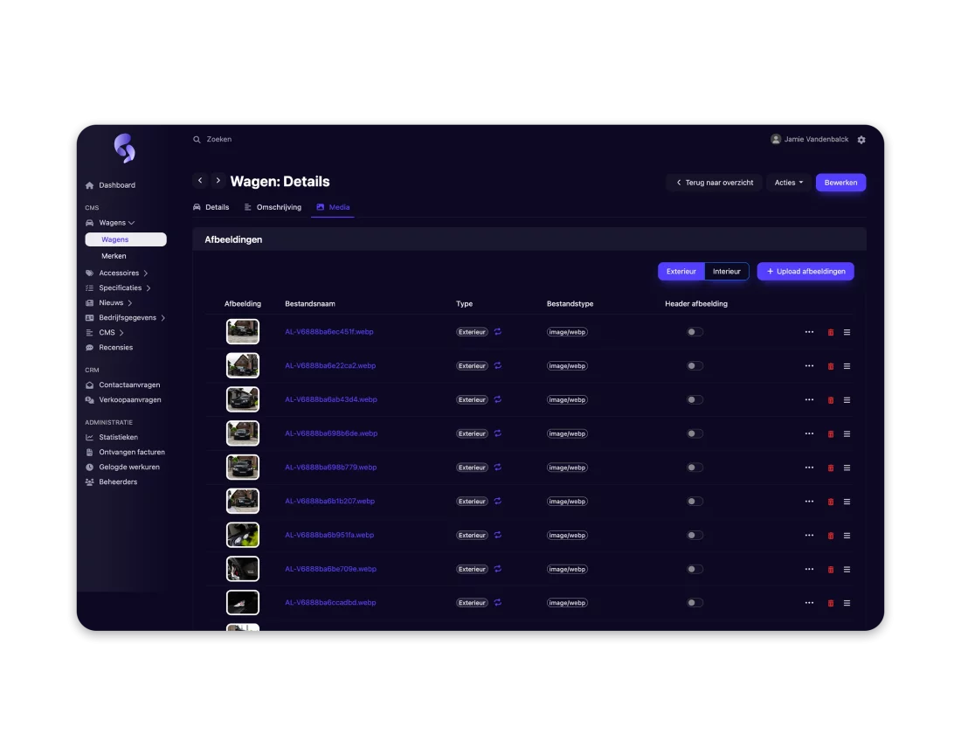
Task: Open Ontvangen facturen in the sidebar
Action: tap(125, 453)
